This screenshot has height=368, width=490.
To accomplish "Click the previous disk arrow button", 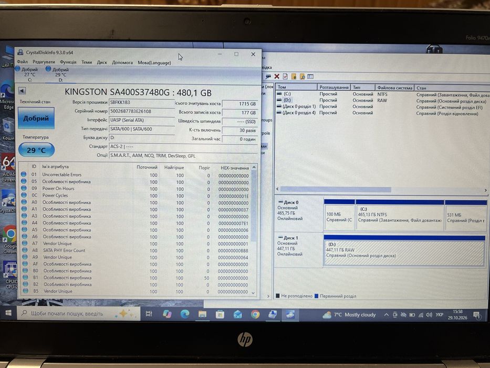I will pos(22,91).
